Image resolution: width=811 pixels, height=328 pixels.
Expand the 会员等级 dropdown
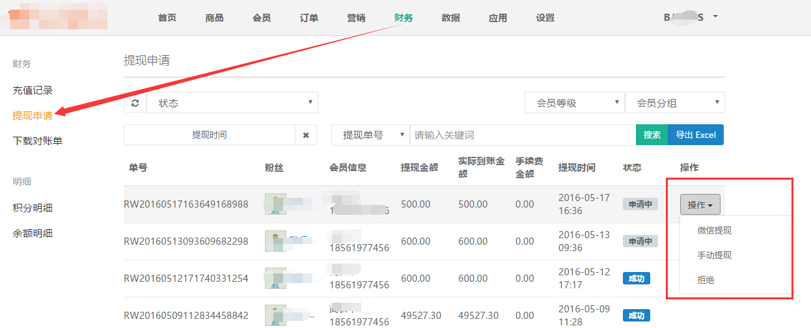(573, 103)
